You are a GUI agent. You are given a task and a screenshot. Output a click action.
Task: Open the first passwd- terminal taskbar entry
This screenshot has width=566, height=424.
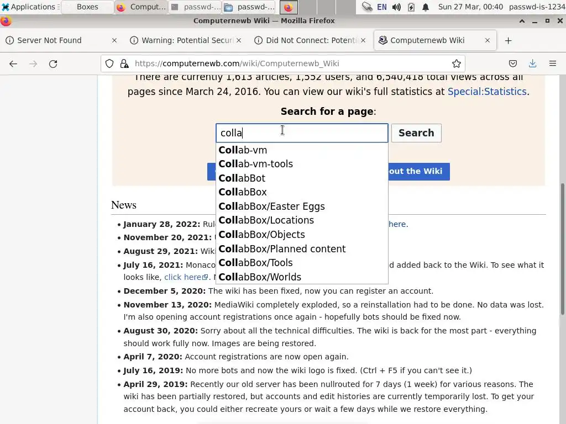point(195,7)
